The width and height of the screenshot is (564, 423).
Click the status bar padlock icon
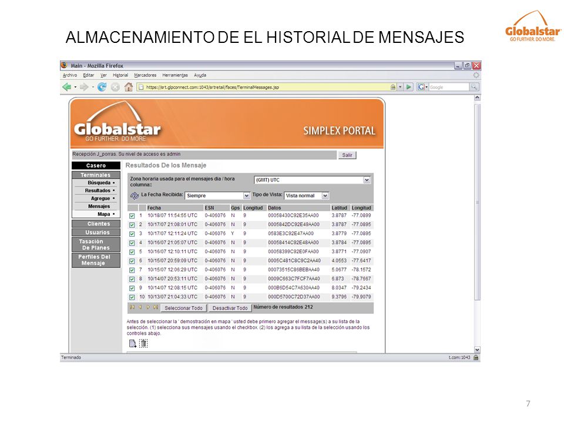point(476,358)
